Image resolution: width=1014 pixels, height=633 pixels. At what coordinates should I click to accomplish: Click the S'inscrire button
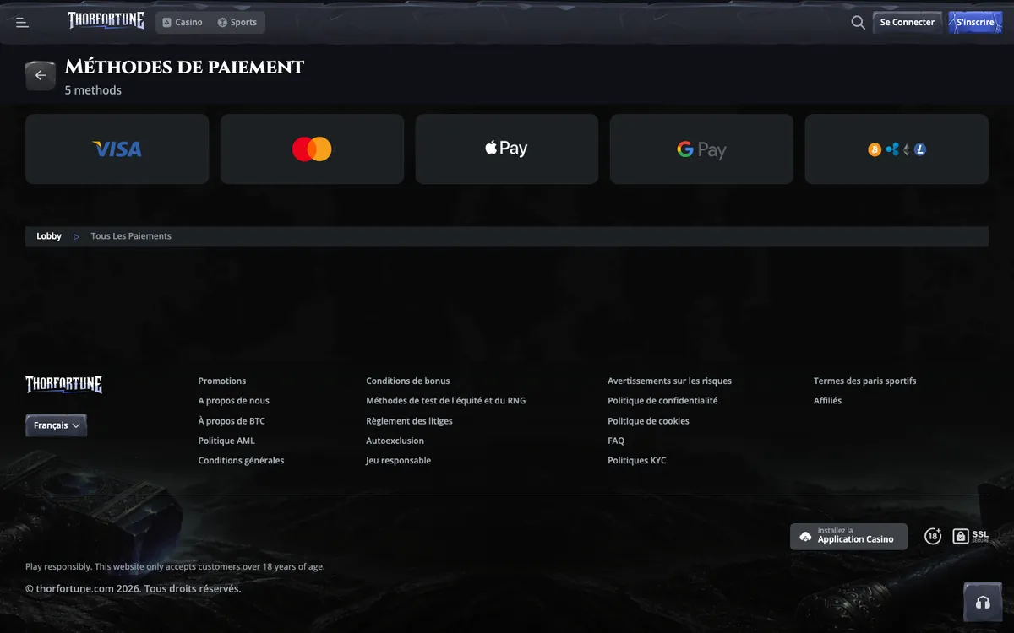[975, 23]
